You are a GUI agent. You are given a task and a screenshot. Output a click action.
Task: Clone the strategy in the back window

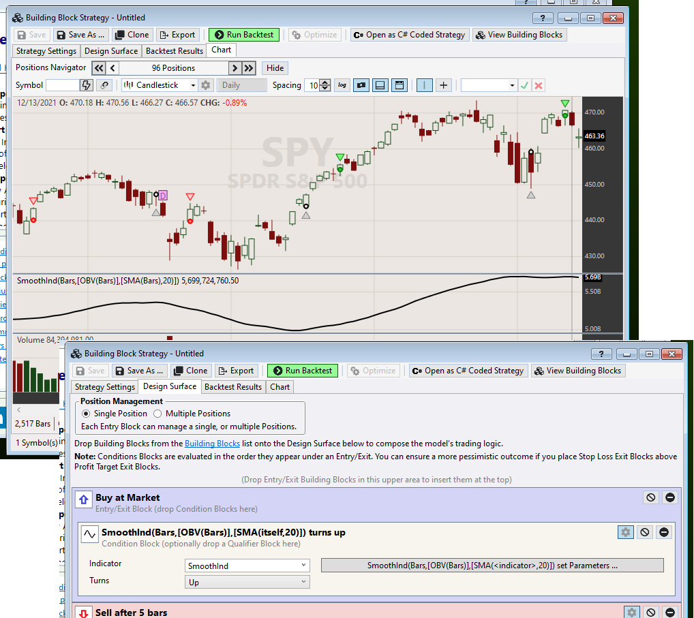pyautogui.click(x=132, y=35)
